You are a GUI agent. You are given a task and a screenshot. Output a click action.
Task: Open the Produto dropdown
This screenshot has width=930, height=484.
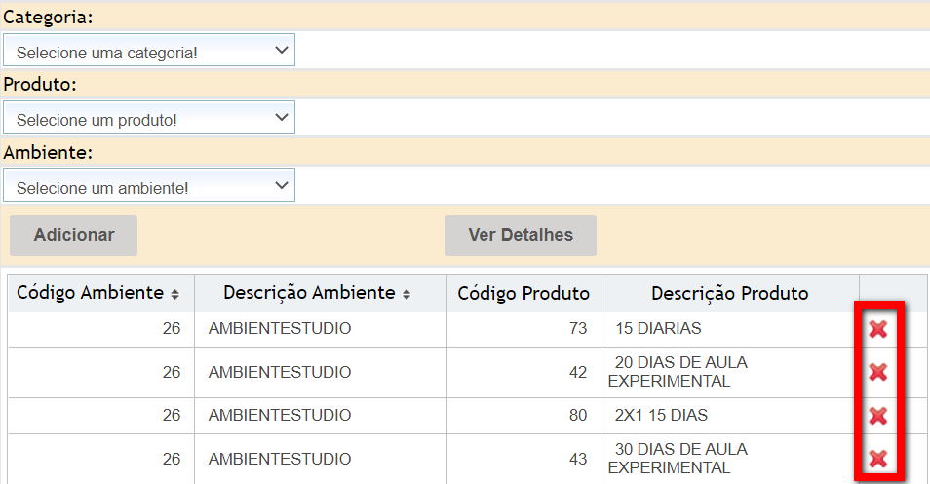[x=149, y=119]
